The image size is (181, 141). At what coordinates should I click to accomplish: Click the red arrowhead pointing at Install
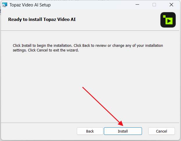pyautogui.click(x=121, y=124)
